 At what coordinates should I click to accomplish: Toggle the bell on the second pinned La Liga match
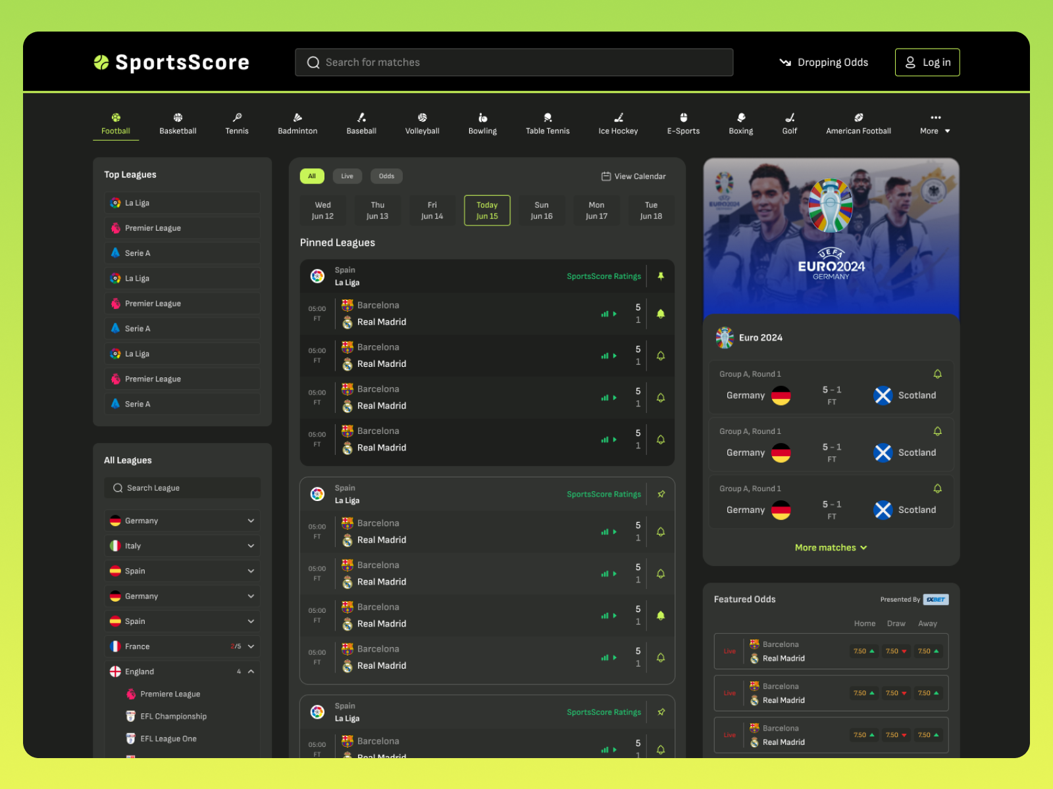tap(661, 356)
